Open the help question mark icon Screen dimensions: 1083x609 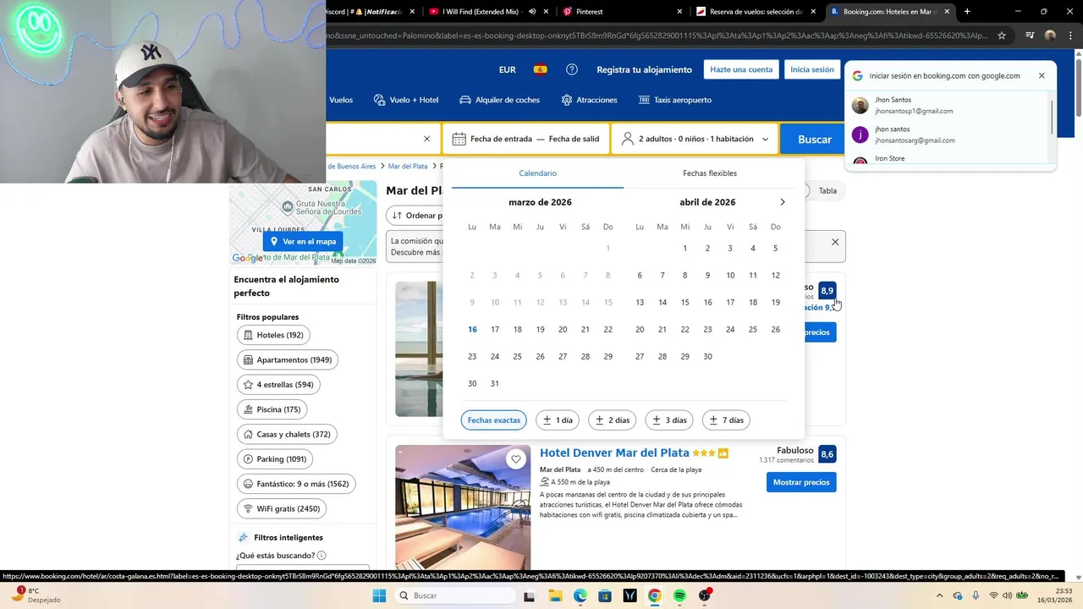(x=572, y=69)
